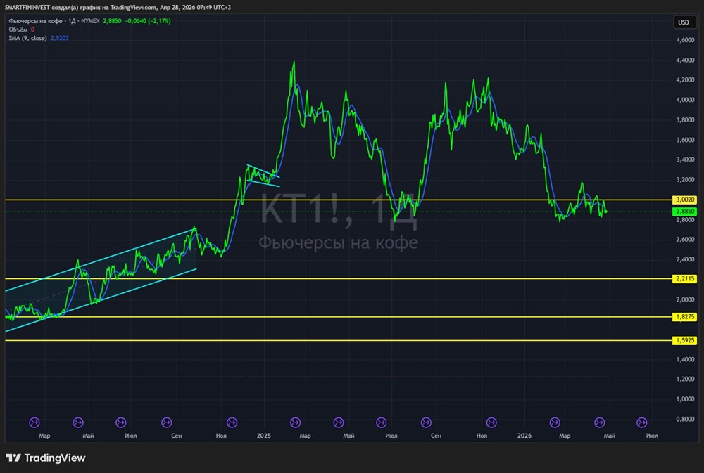Open the event icon beside 'Мар' of 2026
The width and height of the screenshot is (704, 473).
coord(555,422)
